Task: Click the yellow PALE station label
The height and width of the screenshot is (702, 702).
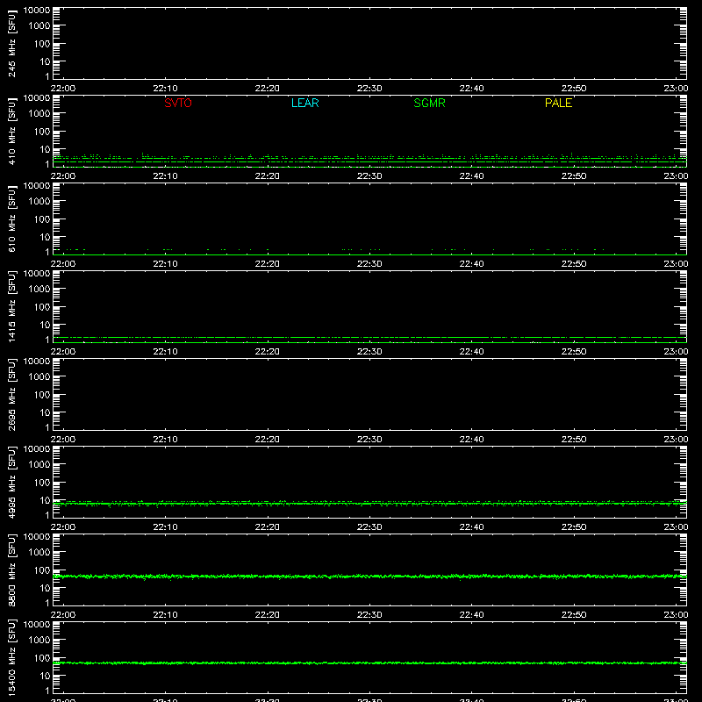Action: tap(558, 103)
